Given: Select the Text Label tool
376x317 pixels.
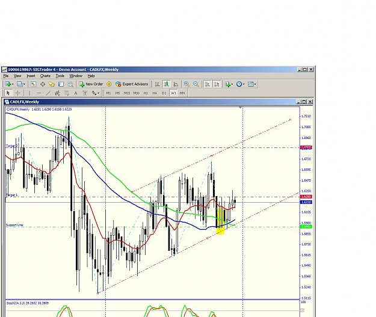Looking at the screenshot, I should [x=85, y=93].
